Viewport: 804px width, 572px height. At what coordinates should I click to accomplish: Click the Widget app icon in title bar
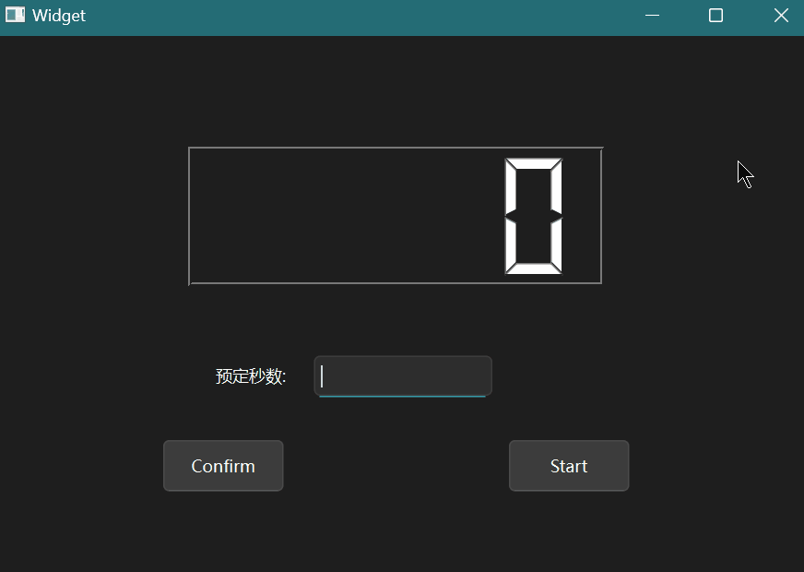point(15,16)
